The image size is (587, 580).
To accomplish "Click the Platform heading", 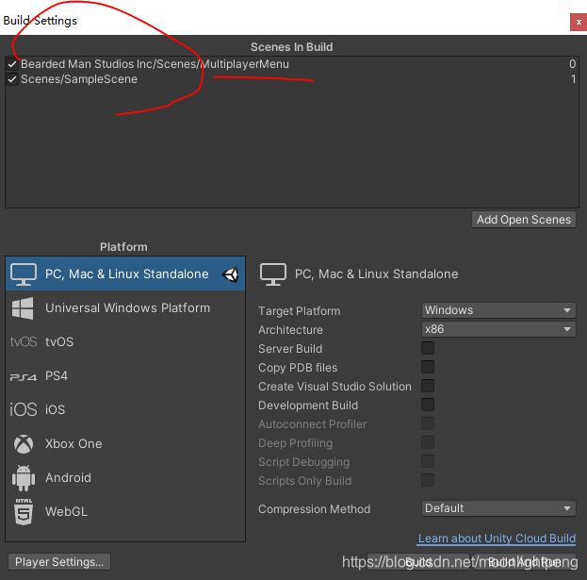I will tap(123, 247).
